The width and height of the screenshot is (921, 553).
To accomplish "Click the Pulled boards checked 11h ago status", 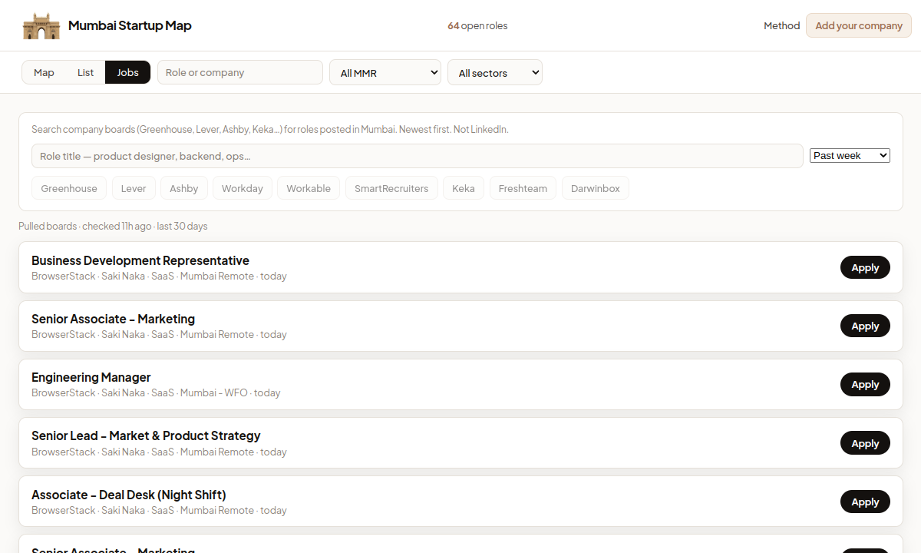I will [113, 226].
